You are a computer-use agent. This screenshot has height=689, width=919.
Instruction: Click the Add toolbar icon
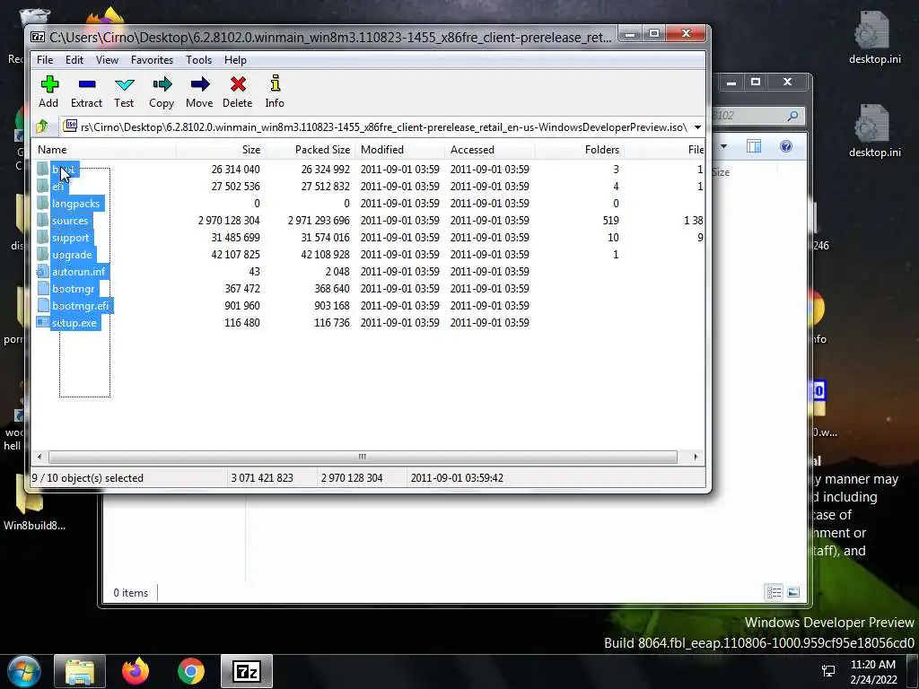[x=49, y=92]
